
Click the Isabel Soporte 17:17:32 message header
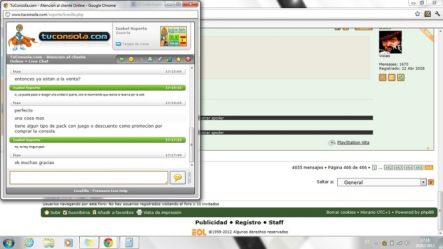[x=98, y=140]
